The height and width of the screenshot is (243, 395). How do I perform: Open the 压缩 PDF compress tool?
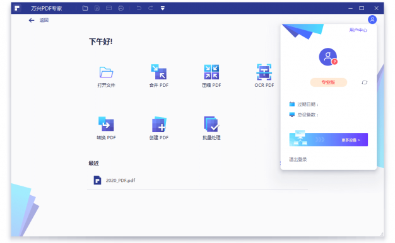pyautogui.click(x=211, y=72)
